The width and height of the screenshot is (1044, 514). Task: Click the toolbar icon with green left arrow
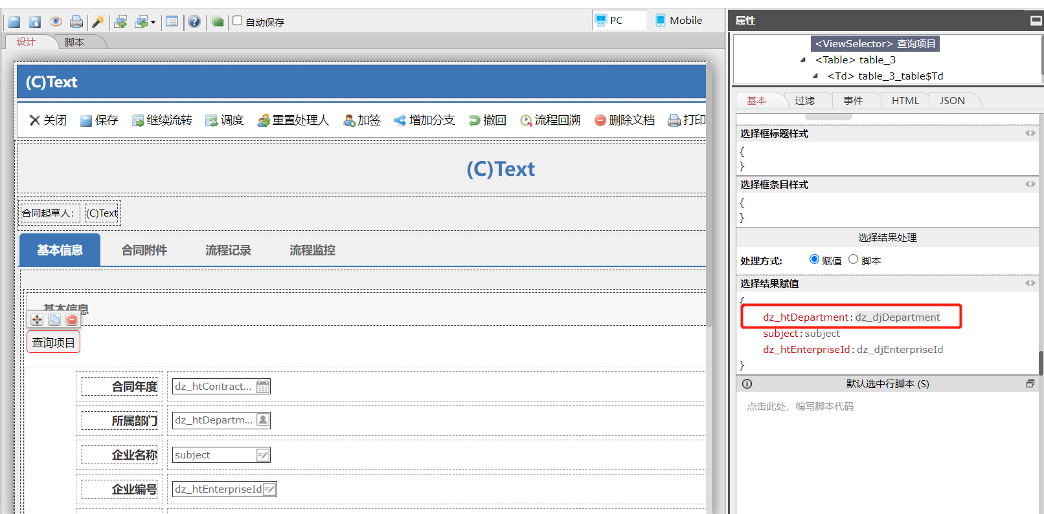(141, 22)
